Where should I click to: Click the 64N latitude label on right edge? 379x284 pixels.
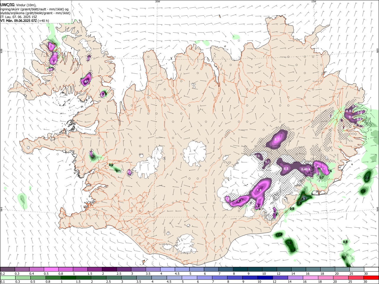(378, 209)
